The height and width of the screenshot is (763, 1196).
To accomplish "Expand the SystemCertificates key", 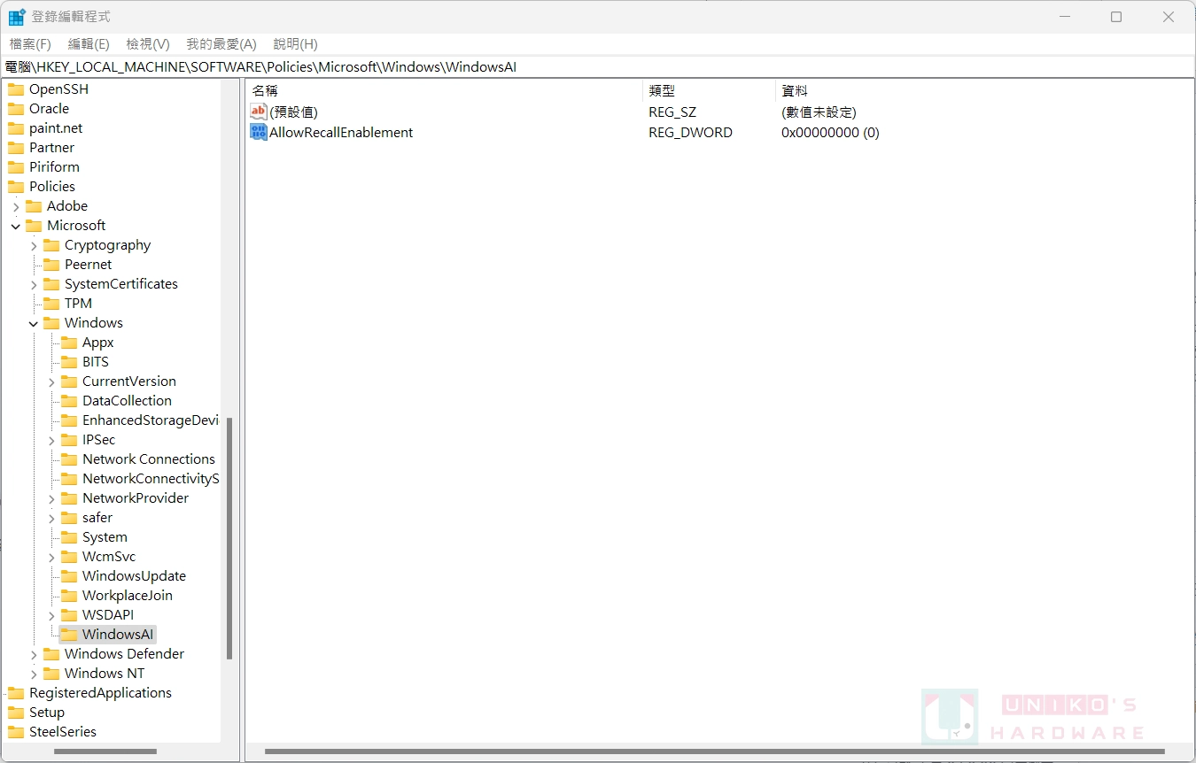I will [34, 284].
